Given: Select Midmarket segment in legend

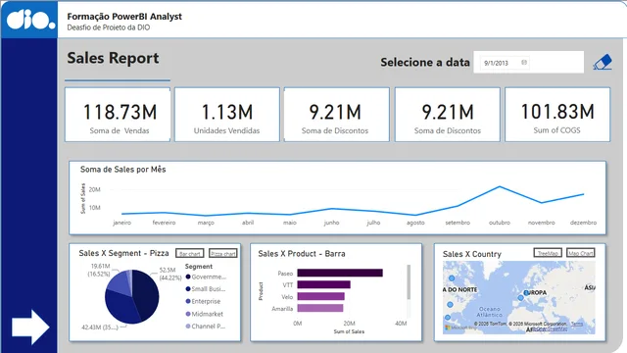Looking at the screenshot, I should [x=205, y=314].
